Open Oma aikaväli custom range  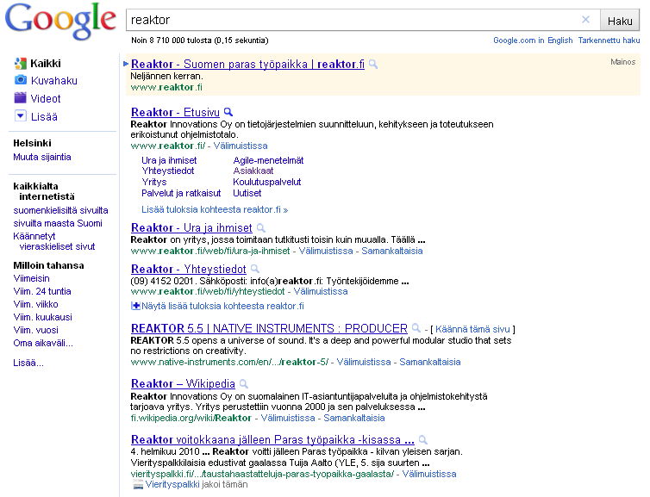pos(43,343)
